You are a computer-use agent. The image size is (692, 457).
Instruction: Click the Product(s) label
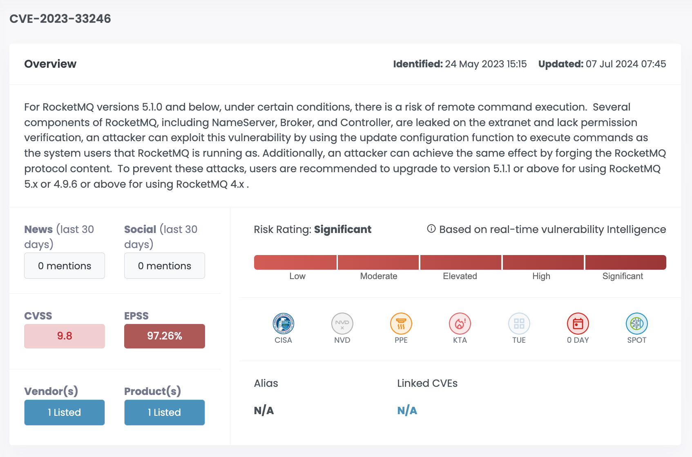(x=152, y=391)
